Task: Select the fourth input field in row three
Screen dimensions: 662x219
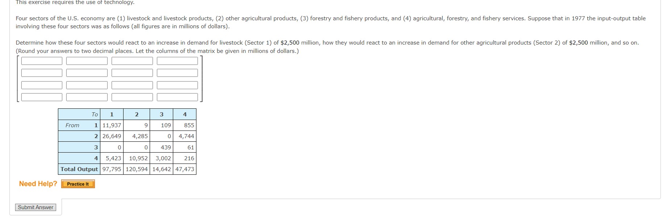Action: (177, 85)
